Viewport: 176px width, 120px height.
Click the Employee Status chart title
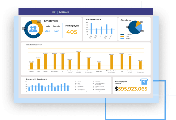93,19
